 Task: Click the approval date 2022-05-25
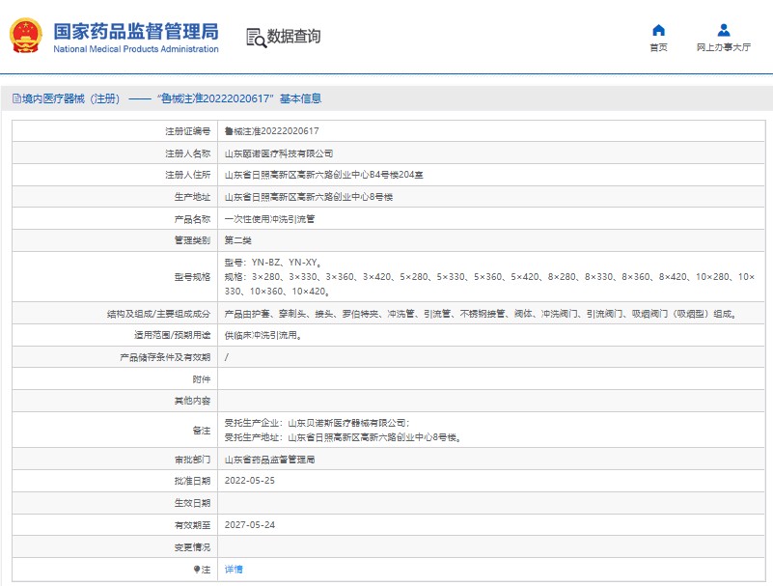click(x=249, y=481)
